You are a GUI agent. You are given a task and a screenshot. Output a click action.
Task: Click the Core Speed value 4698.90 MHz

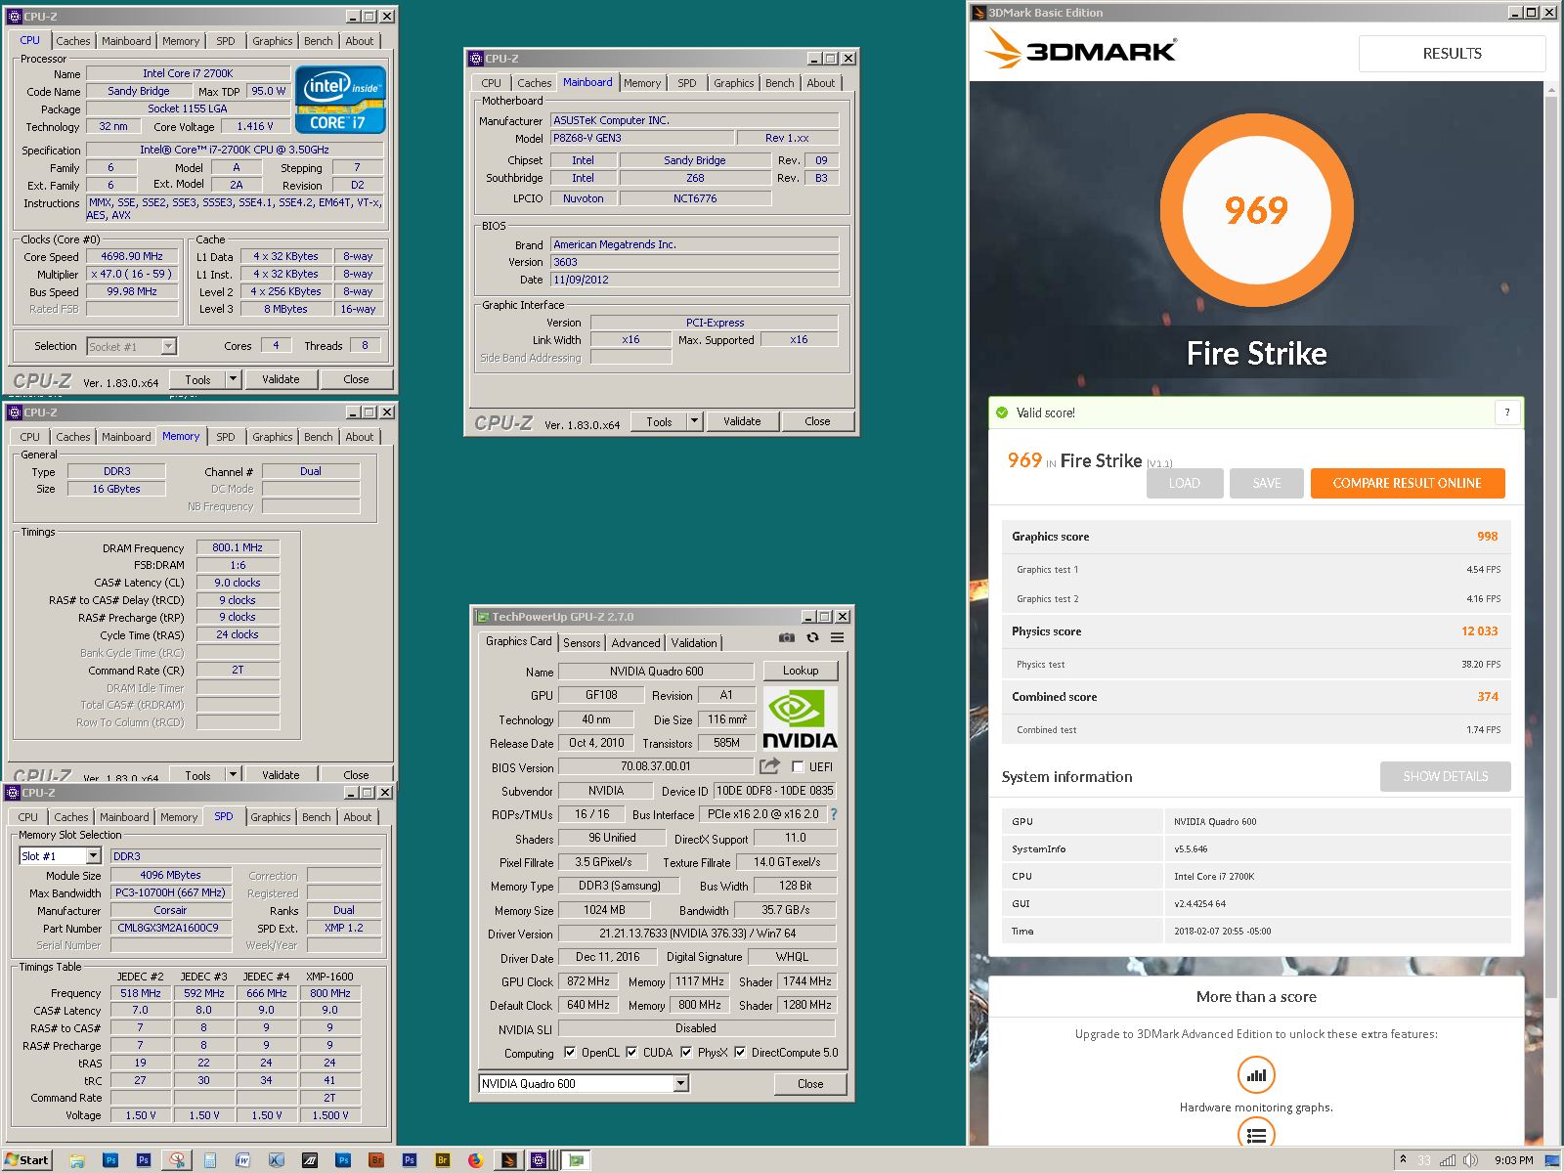click(132, 256)
